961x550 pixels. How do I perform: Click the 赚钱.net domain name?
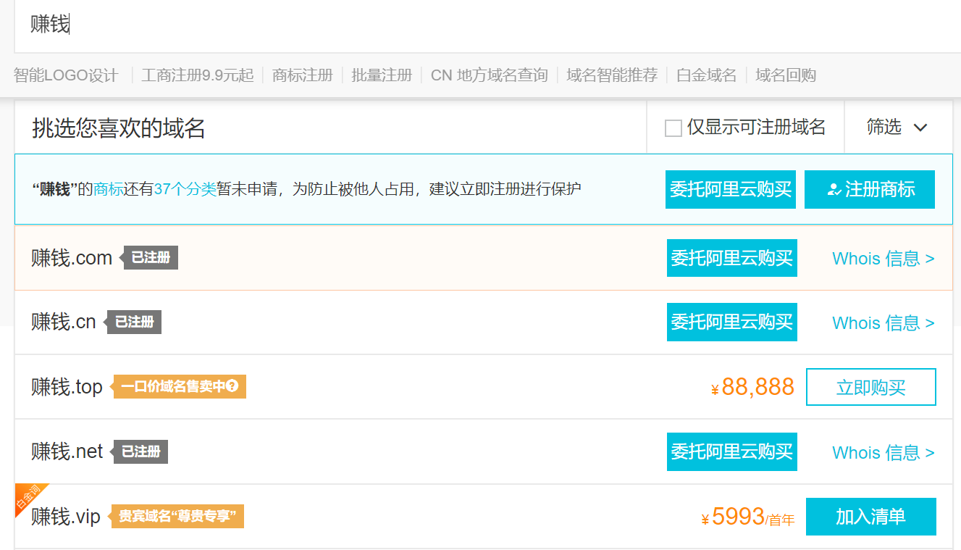(x=67, y=452)
